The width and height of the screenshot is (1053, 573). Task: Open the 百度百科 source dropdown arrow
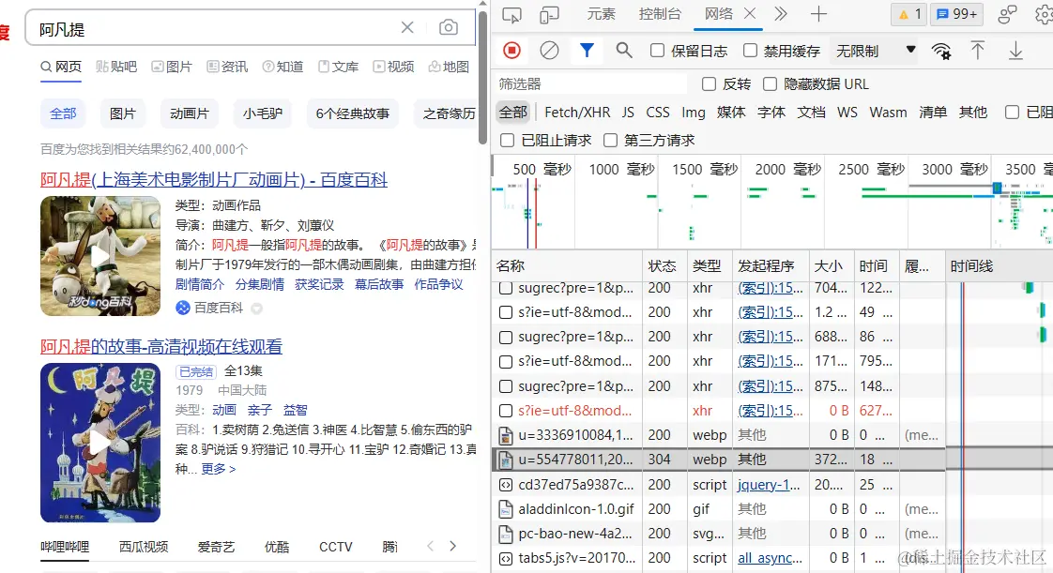tap(256, 308)
